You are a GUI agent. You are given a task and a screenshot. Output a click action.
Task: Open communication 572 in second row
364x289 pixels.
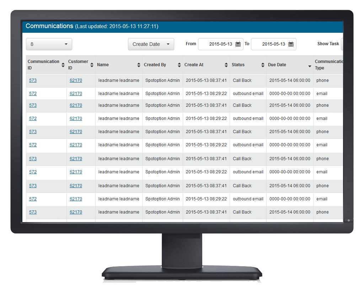(x=33, y=94)
